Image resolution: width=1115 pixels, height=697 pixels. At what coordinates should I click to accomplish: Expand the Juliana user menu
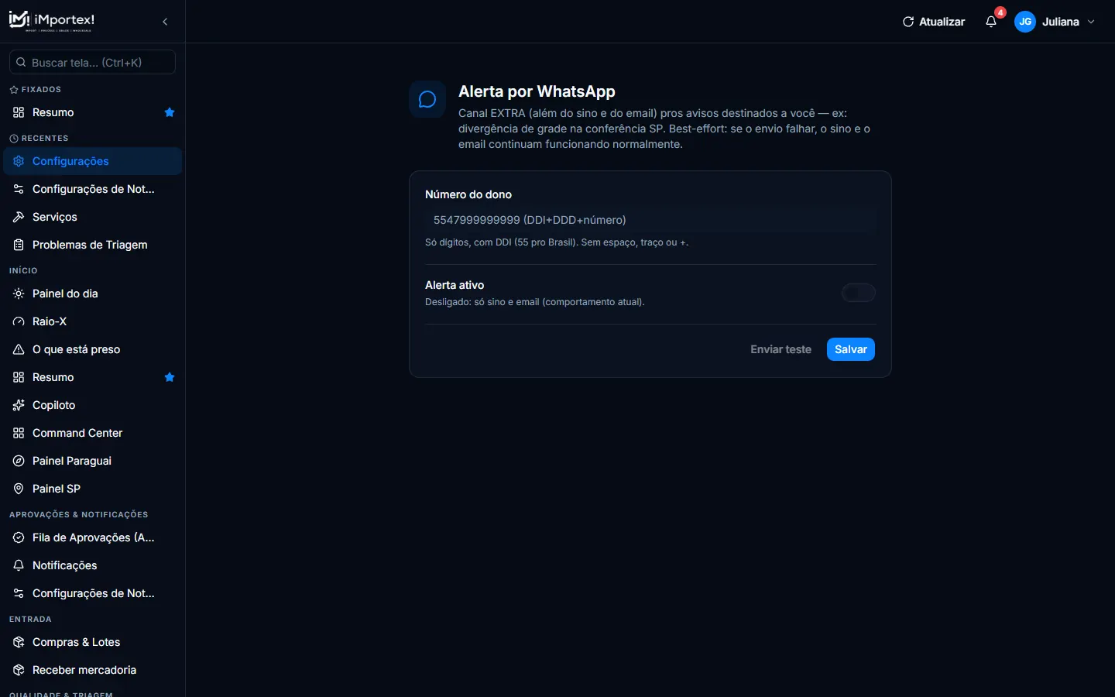pos(1055,22)
